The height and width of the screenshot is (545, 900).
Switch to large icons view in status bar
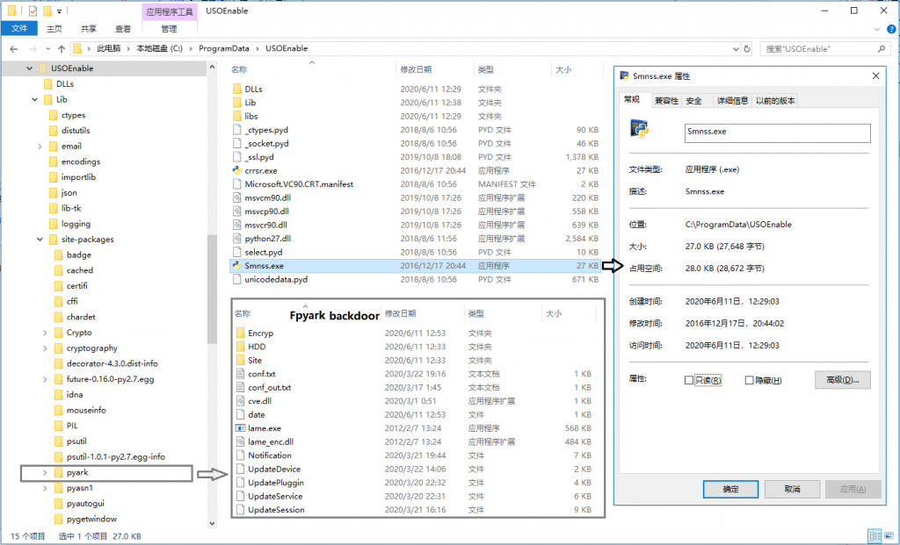[889, 535]
